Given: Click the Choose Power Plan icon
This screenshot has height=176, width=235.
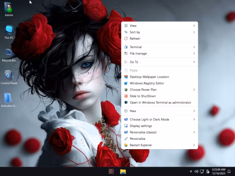Looking at the screenshot, I should pyautogui.click(x=126, y=90).
